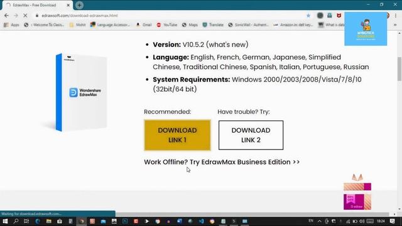This screenshot has height=226, width=402.
Task: Click the active Chrome taskbar icon
Action: pos(82,221)
